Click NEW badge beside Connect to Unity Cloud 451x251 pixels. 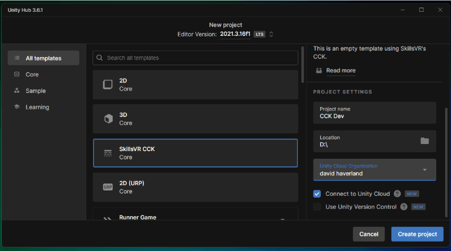[x=412, y=194]
